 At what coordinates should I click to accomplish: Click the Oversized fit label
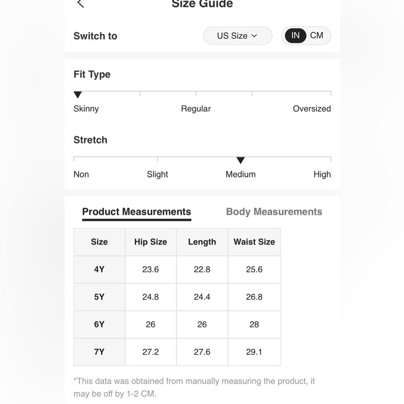312,109
